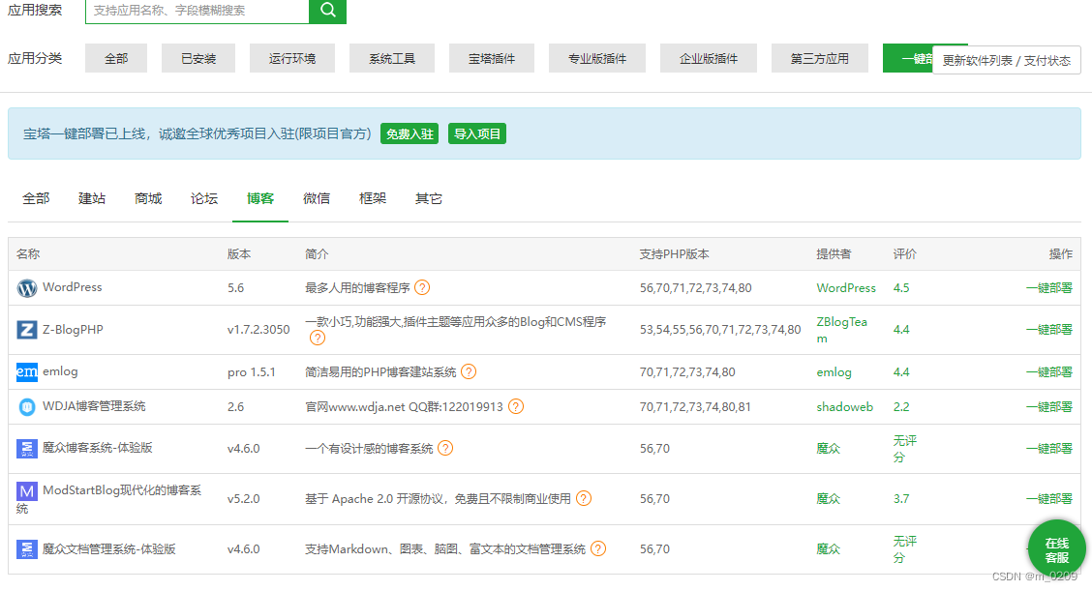Switch to the 全部 project tab
1092x591 pixels.
[x=36, y=199]
